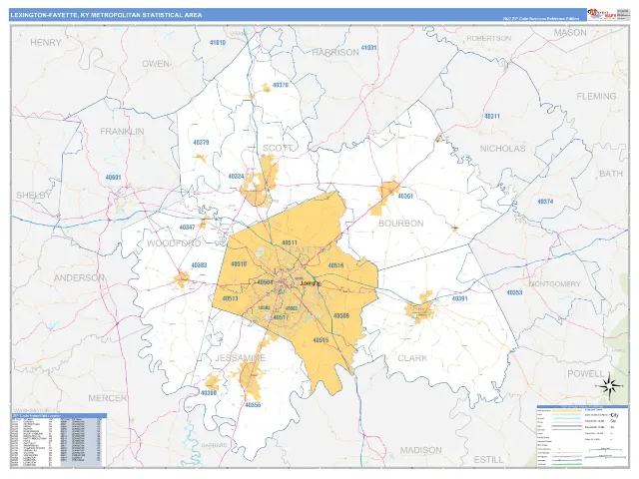Image resolution: width=639 pixels, height=479 pixels.
Task: Click ZIP code 40383
Action: point(199,265)
